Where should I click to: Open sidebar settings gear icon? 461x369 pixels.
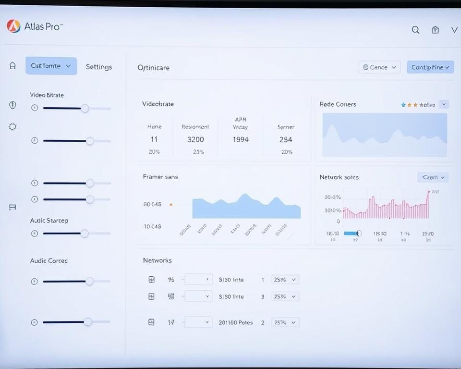(12, 126)
